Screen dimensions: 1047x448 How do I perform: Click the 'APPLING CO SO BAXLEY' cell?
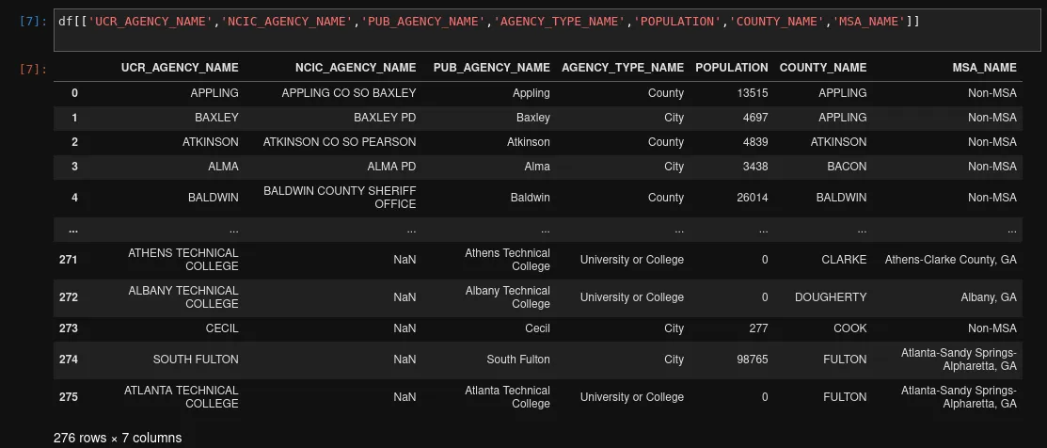348,93
